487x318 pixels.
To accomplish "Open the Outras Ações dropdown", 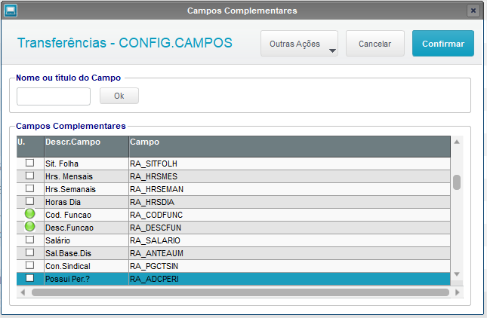I will pos(299,44).
